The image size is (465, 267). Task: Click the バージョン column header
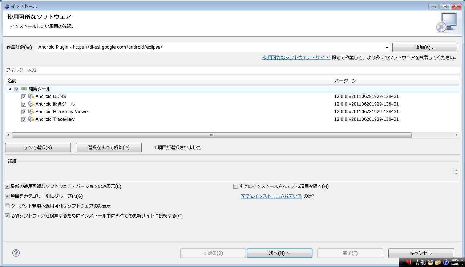[396, 81]
